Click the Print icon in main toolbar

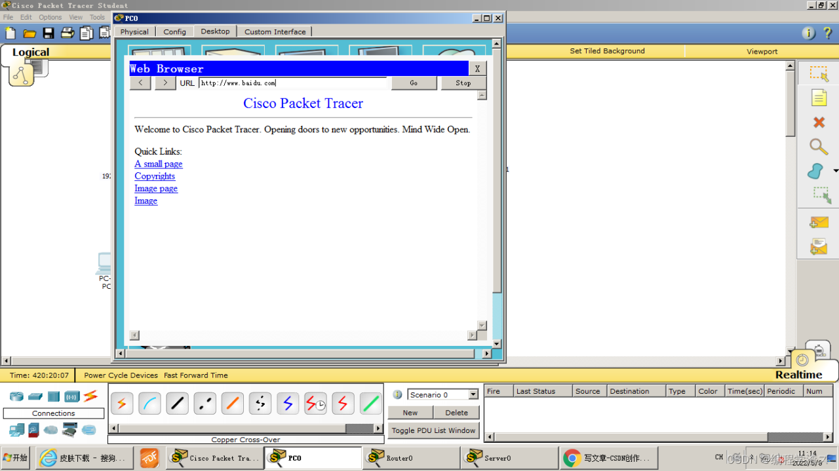pyautogui.click(x=68, y=33)
